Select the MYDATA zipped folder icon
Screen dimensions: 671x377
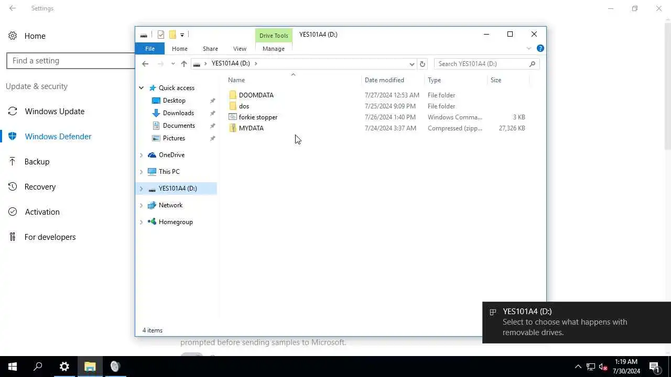(233, 128)
